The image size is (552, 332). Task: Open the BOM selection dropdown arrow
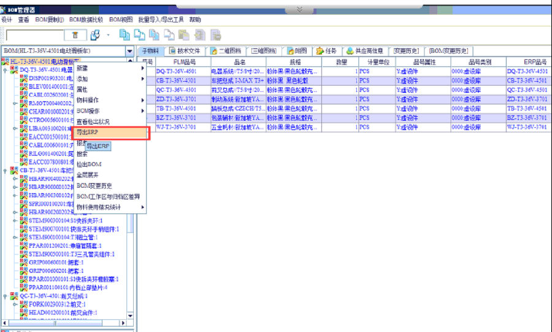tap(129, 51)
